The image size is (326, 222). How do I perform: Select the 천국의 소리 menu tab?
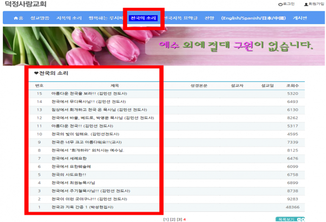(143, 18)
